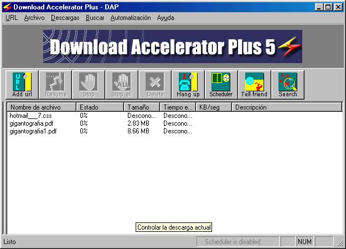This screenshot has width=346, height=249.
Task: Select the hotmail___7.css download row
Action: [174, 116]
